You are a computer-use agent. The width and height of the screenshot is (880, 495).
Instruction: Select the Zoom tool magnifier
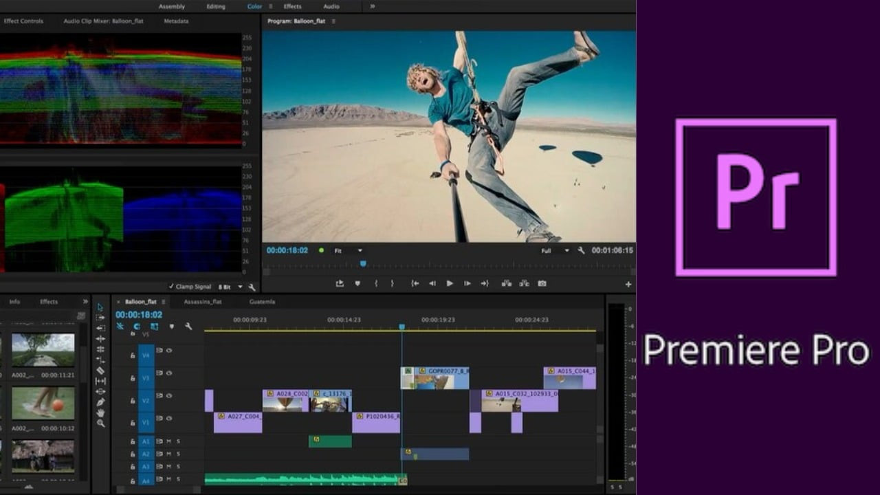[100, 423]
